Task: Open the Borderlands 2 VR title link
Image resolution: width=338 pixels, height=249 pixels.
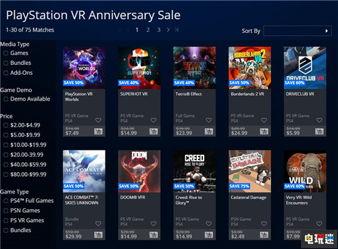Action: pos(247,94)
